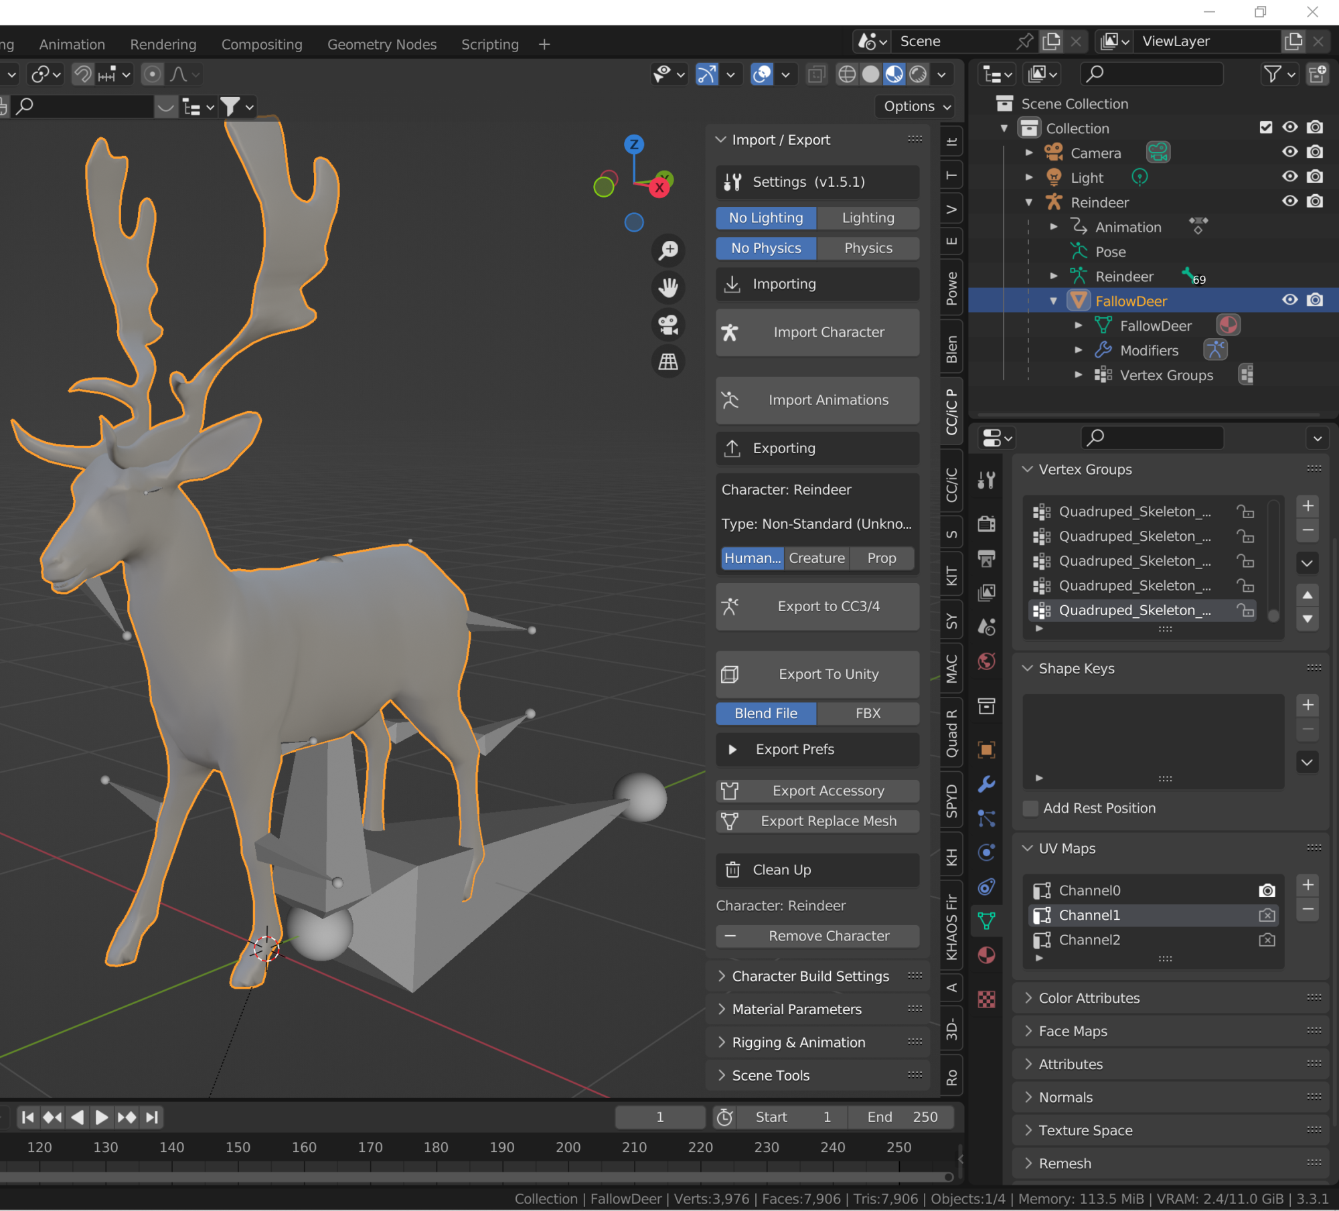
Task: Expand the Scene Tools panel
Action: [x=721, y=1075]
